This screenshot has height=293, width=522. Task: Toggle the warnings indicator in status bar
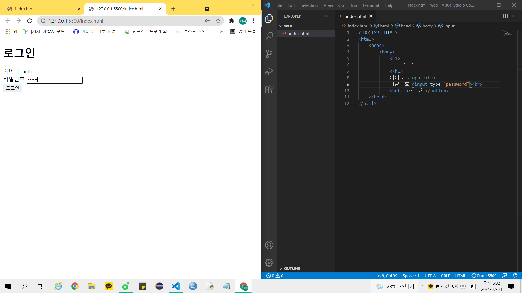point(280,275)
